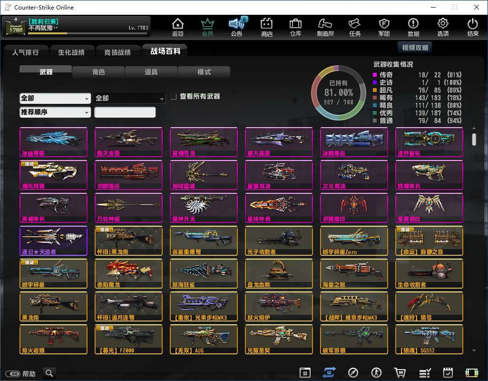Image resolution: width=488 pixels, height=381 pixels.
Task: Click the blue gift exchange arrows icon
Action: (x=329, y=372)
